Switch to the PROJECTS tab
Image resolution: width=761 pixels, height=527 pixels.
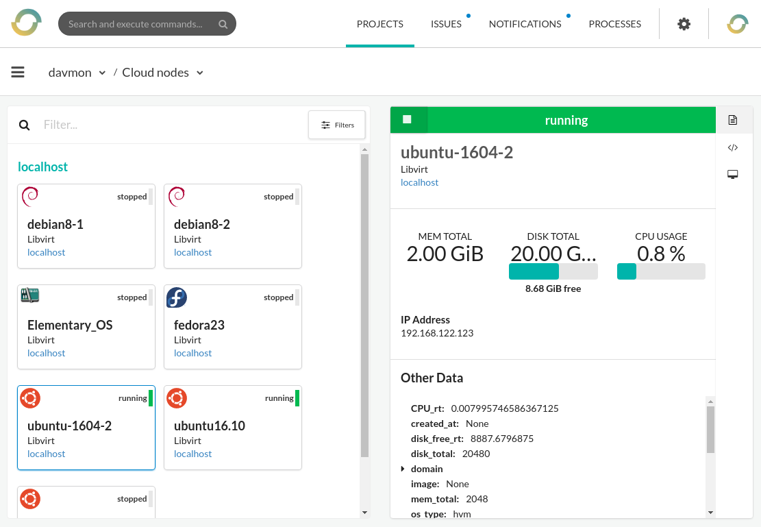pyautogui.click(x=380, y=24)
